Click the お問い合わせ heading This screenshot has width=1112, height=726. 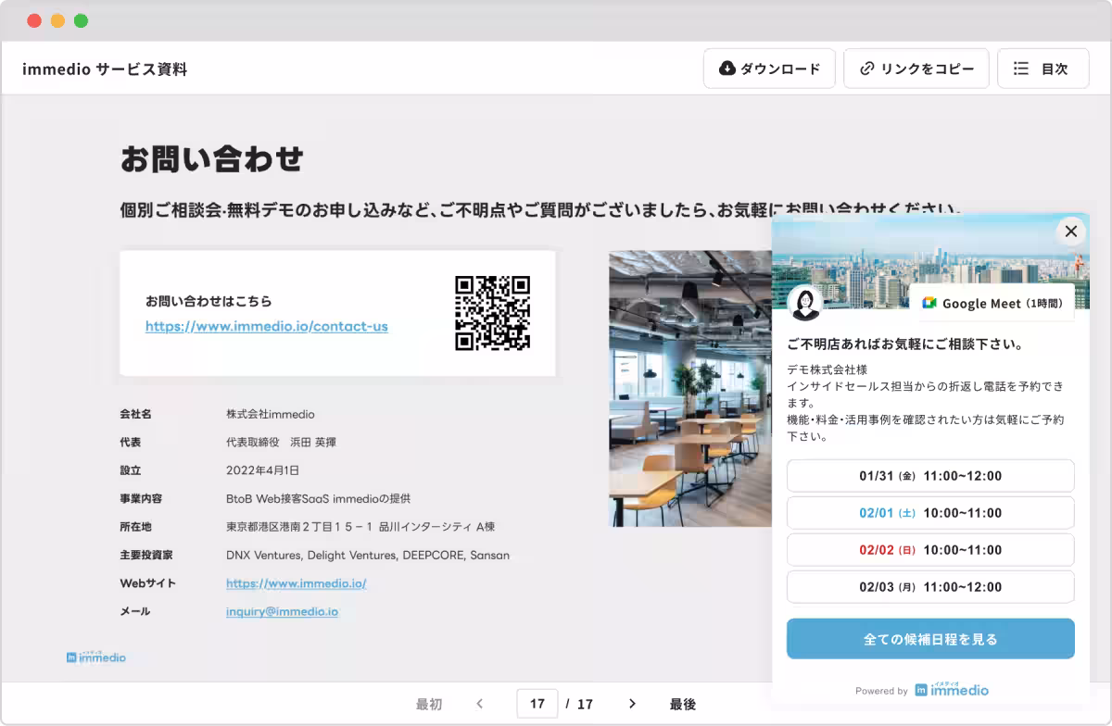pos(212,159)
